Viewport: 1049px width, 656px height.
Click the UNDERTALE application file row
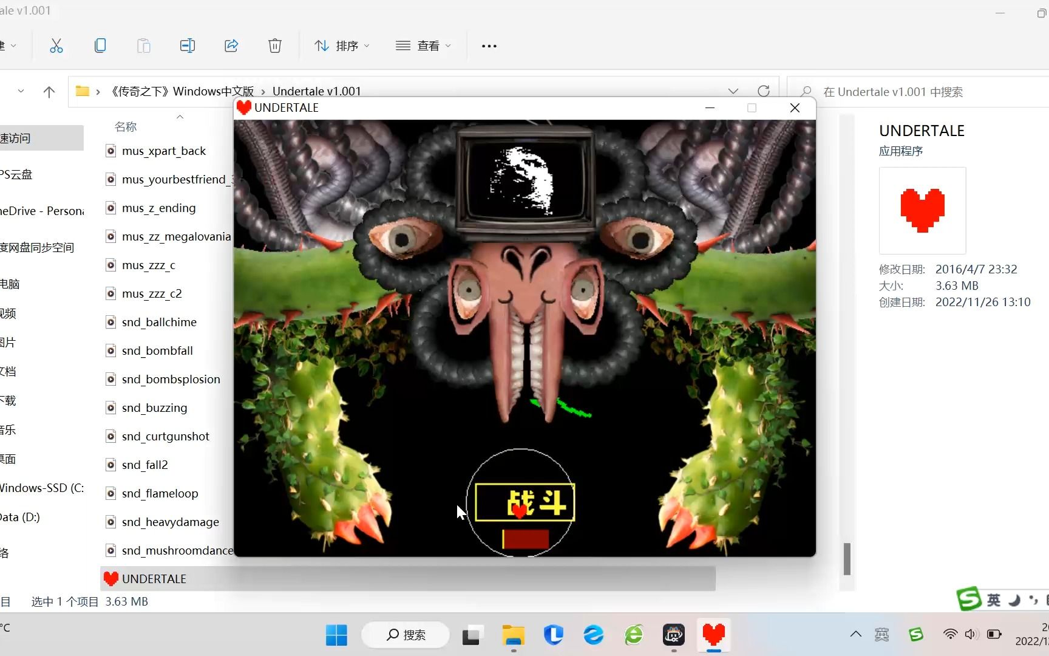pos(408,579)
